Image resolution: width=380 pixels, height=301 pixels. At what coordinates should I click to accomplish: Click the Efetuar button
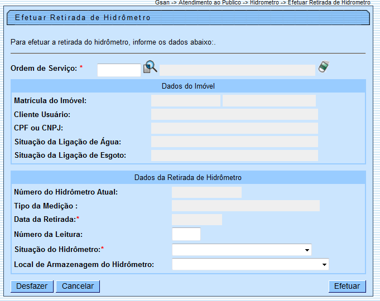pos(347,286)
